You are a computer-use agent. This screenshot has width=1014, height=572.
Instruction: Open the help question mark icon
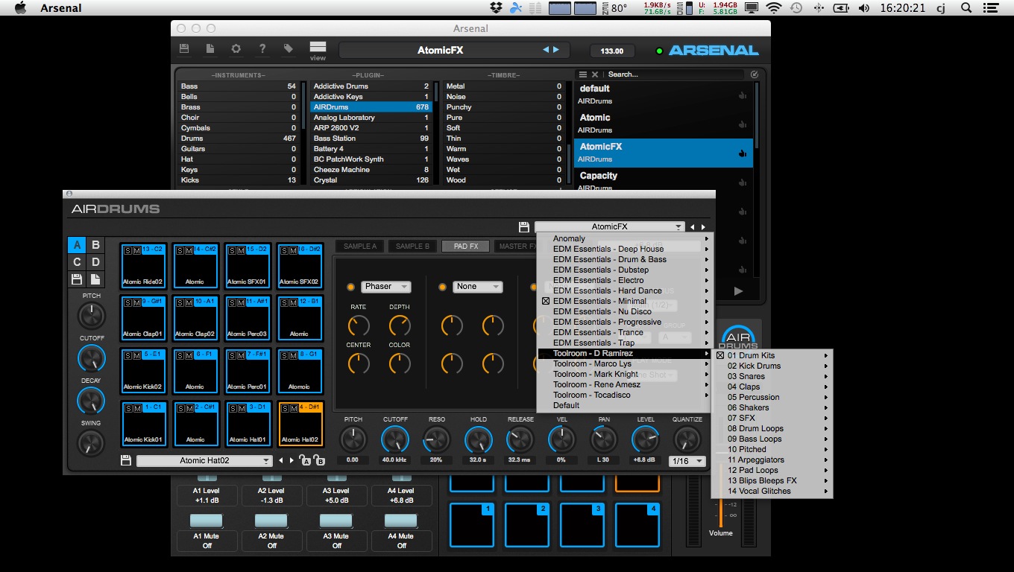(x=262, y=49)
